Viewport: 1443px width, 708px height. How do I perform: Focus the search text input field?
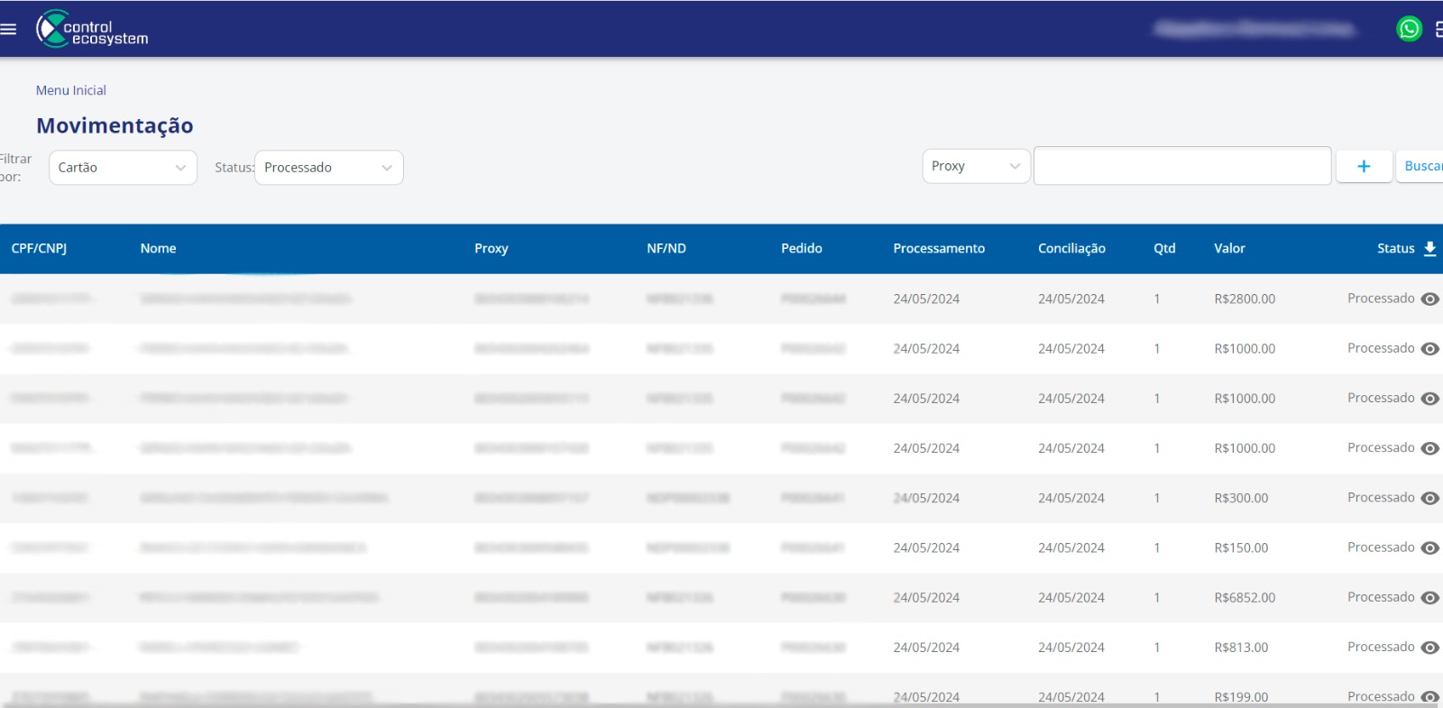[1182, 166]
